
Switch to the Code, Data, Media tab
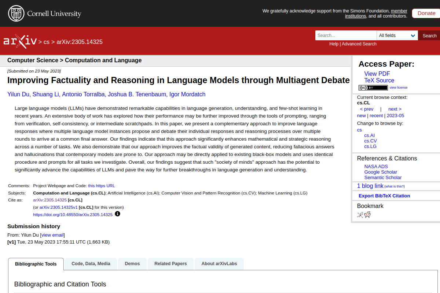point(91,264)
